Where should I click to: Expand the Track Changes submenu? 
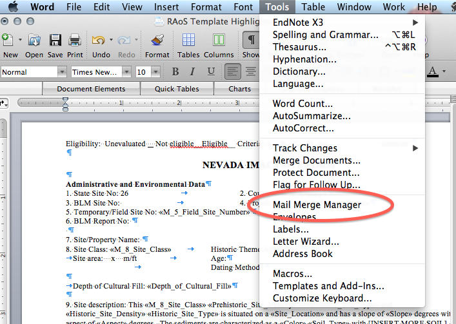(x=342, y=148)
